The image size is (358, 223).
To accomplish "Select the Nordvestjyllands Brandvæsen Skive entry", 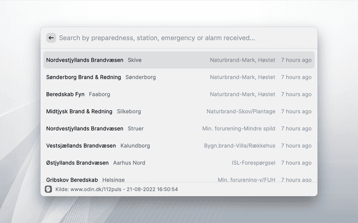I will [x=179, y=60].
